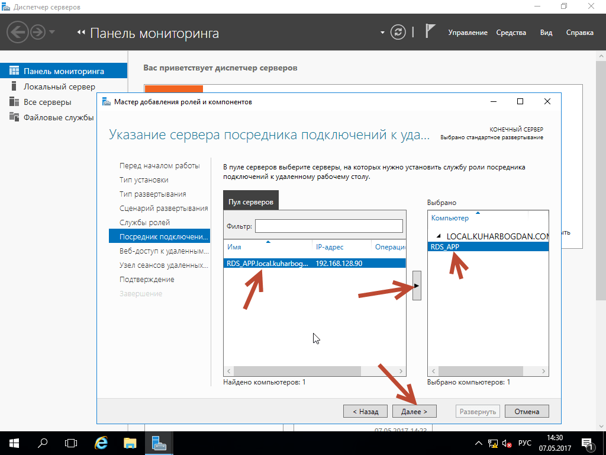Screen dimensions: 606x455
Task: Open the taskbar search icon
Action: tap(43, 443)
